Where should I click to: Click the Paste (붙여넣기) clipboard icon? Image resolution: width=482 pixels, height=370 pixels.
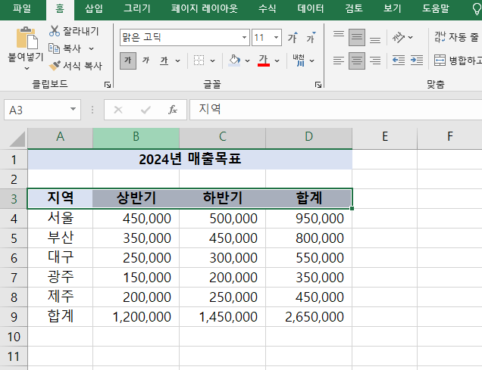tap(27, 38)
